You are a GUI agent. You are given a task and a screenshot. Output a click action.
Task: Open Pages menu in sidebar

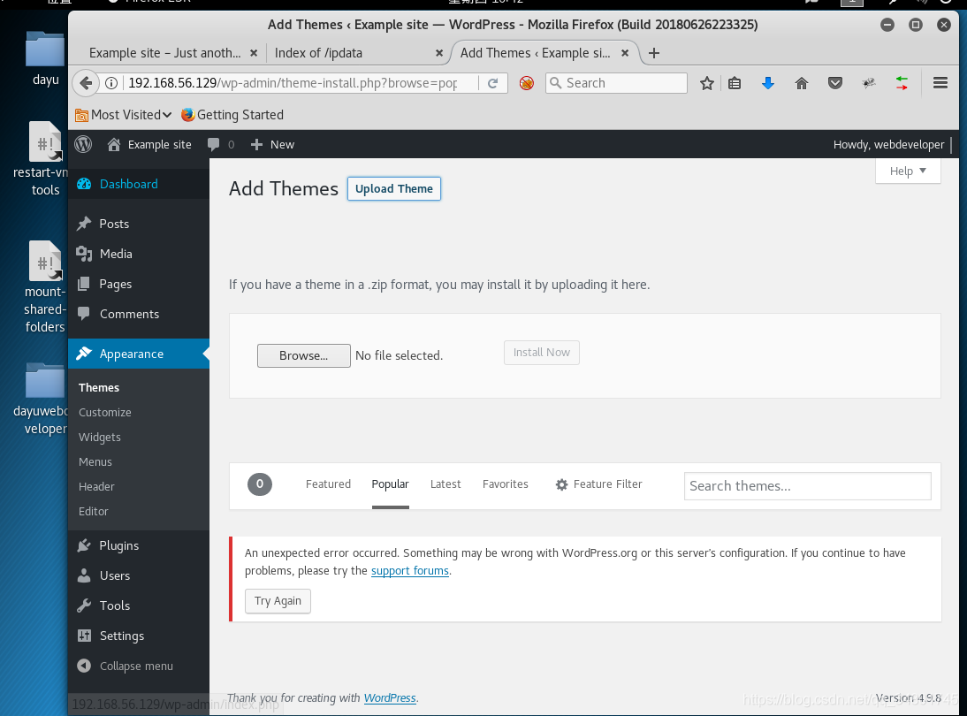click(x=139, y=284)
